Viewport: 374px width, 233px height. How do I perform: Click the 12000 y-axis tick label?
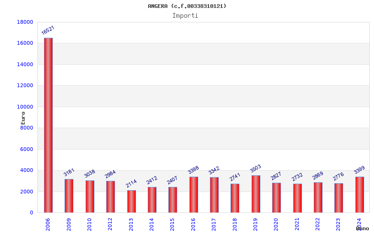pyautogui.click(x=25, y=85)
